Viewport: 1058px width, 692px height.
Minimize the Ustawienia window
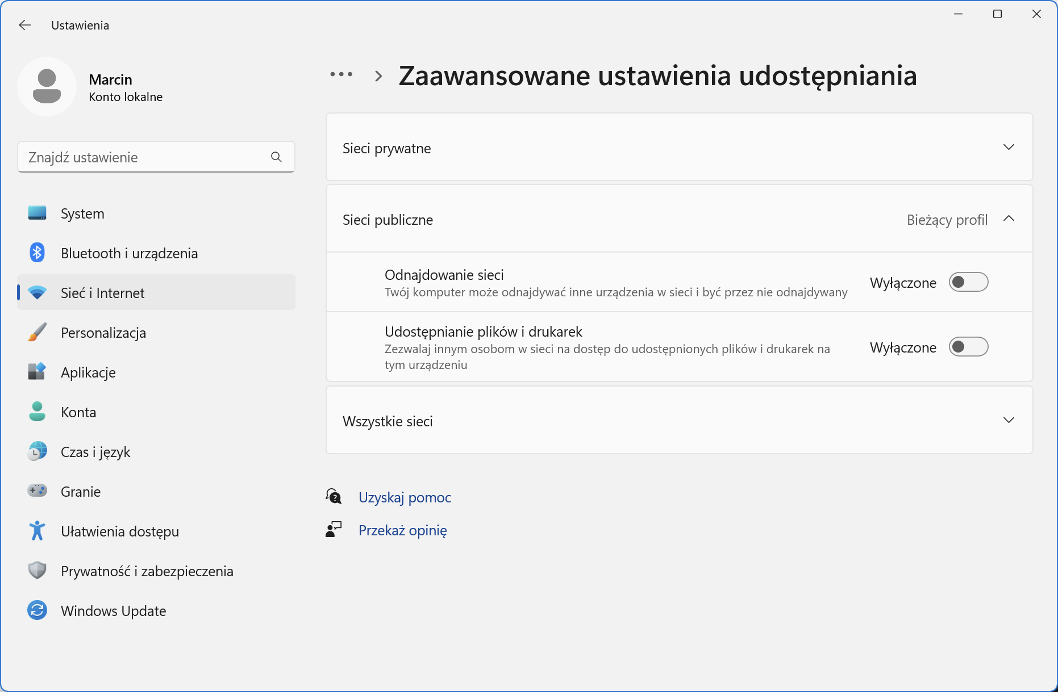pos(958,14)
